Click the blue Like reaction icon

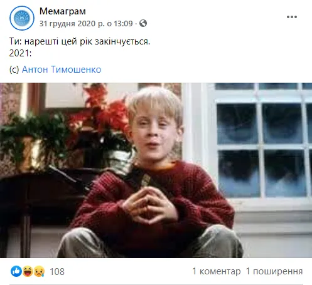point(16,271)
